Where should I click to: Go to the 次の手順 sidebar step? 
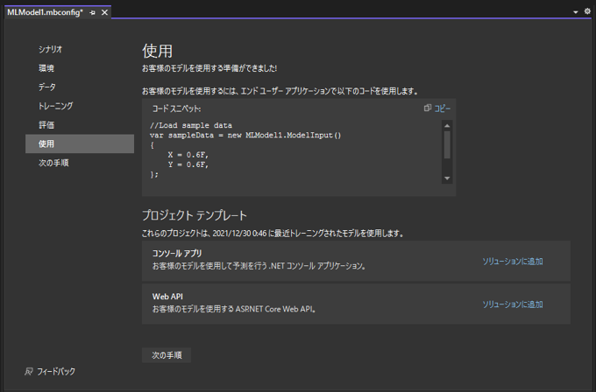pos(53,163)
